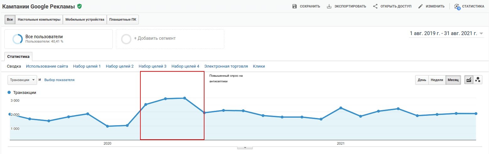Image resolution: width=489 pixels, height=154 pixels.
Task: Click the highest peak data point on chart
Action: click(185, 98)
